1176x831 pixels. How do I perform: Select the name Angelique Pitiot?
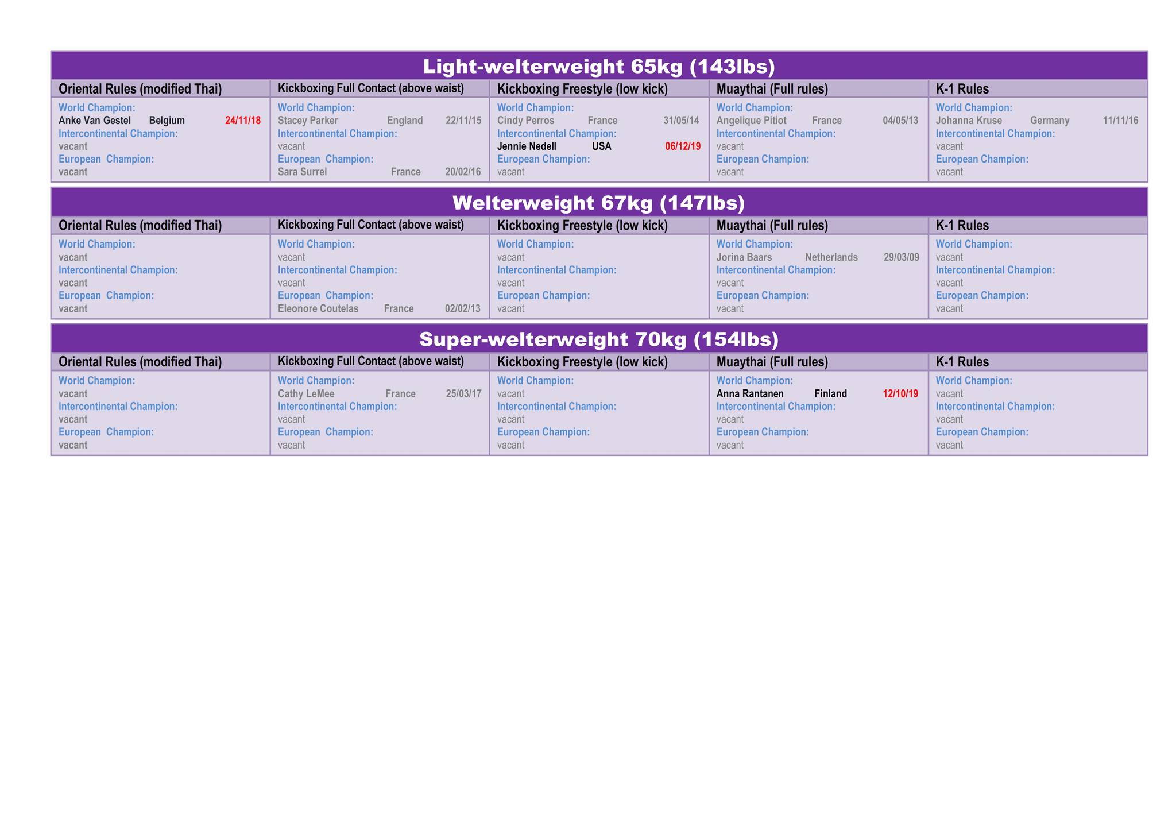[752, 121]
